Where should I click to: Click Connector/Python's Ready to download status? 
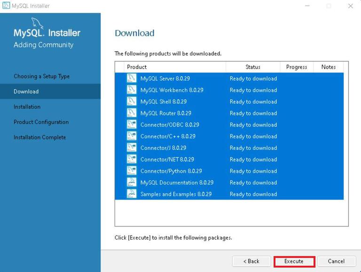point(253,171)
